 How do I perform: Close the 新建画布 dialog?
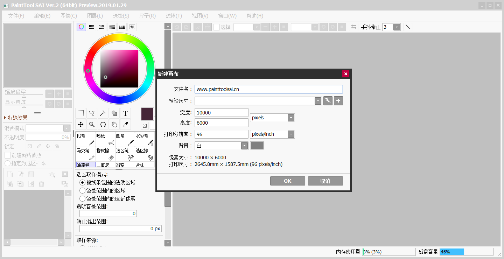tap(346, 74)
